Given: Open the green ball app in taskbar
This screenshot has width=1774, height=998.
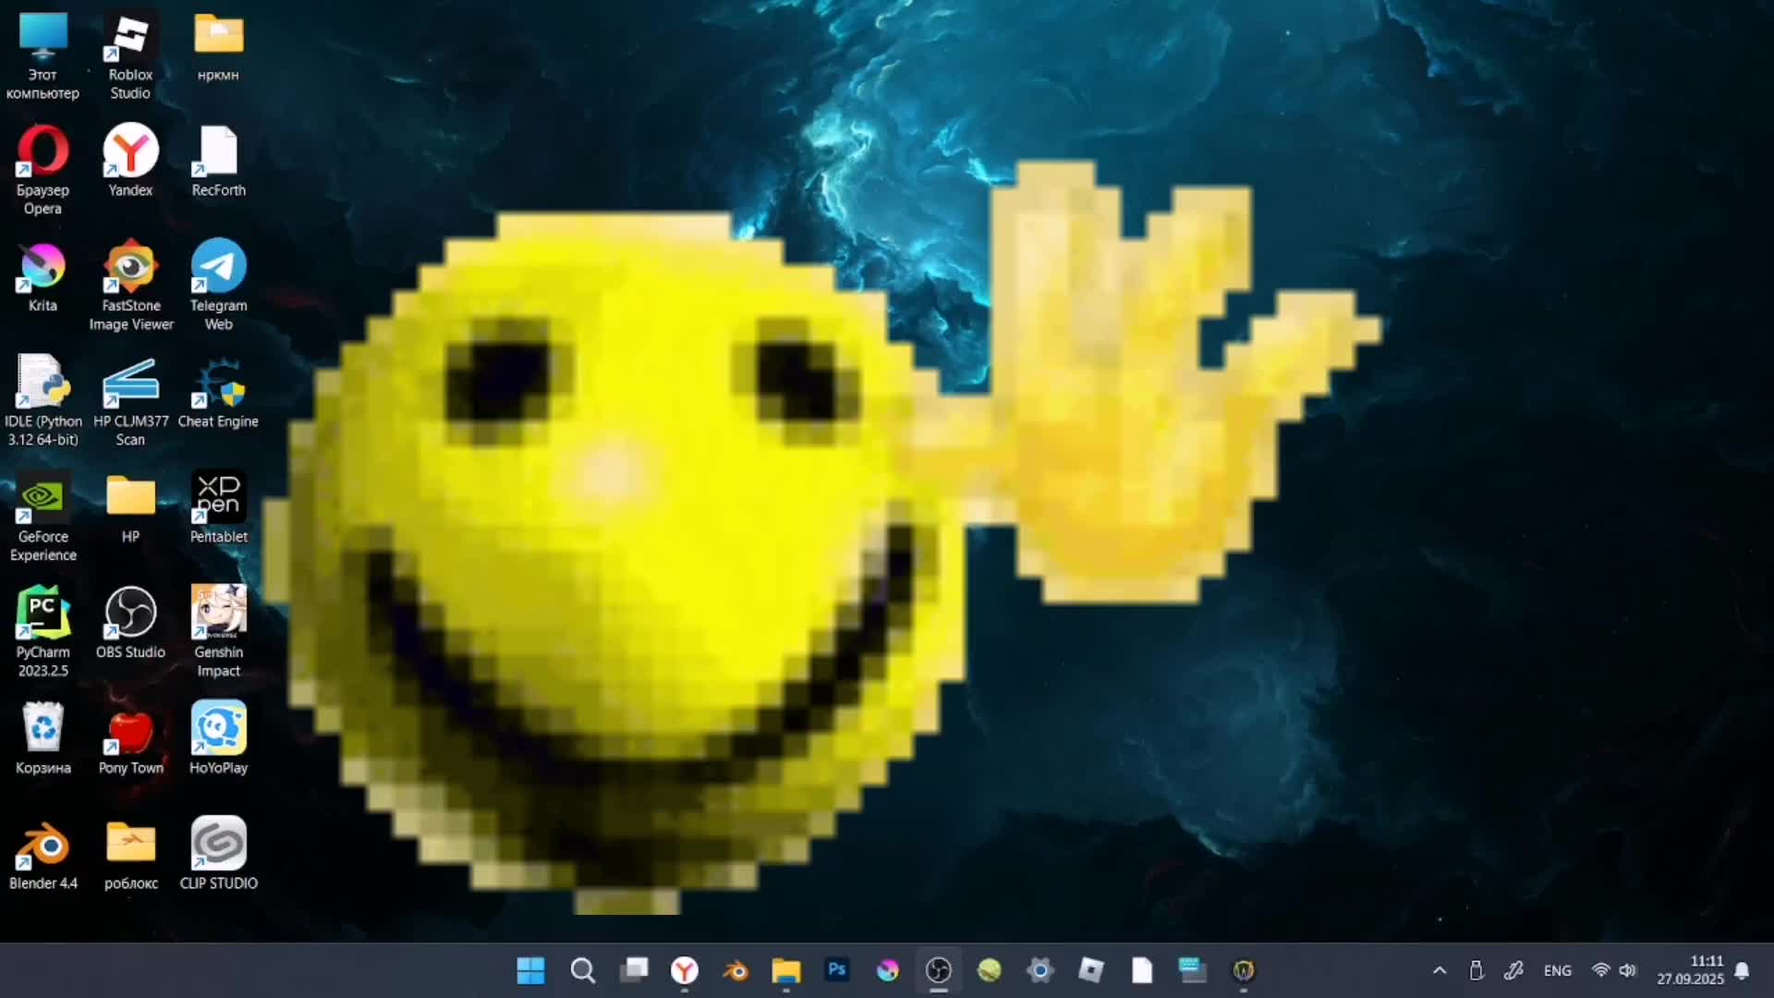Looking at the screenshot, I should [x=990, y=970].
